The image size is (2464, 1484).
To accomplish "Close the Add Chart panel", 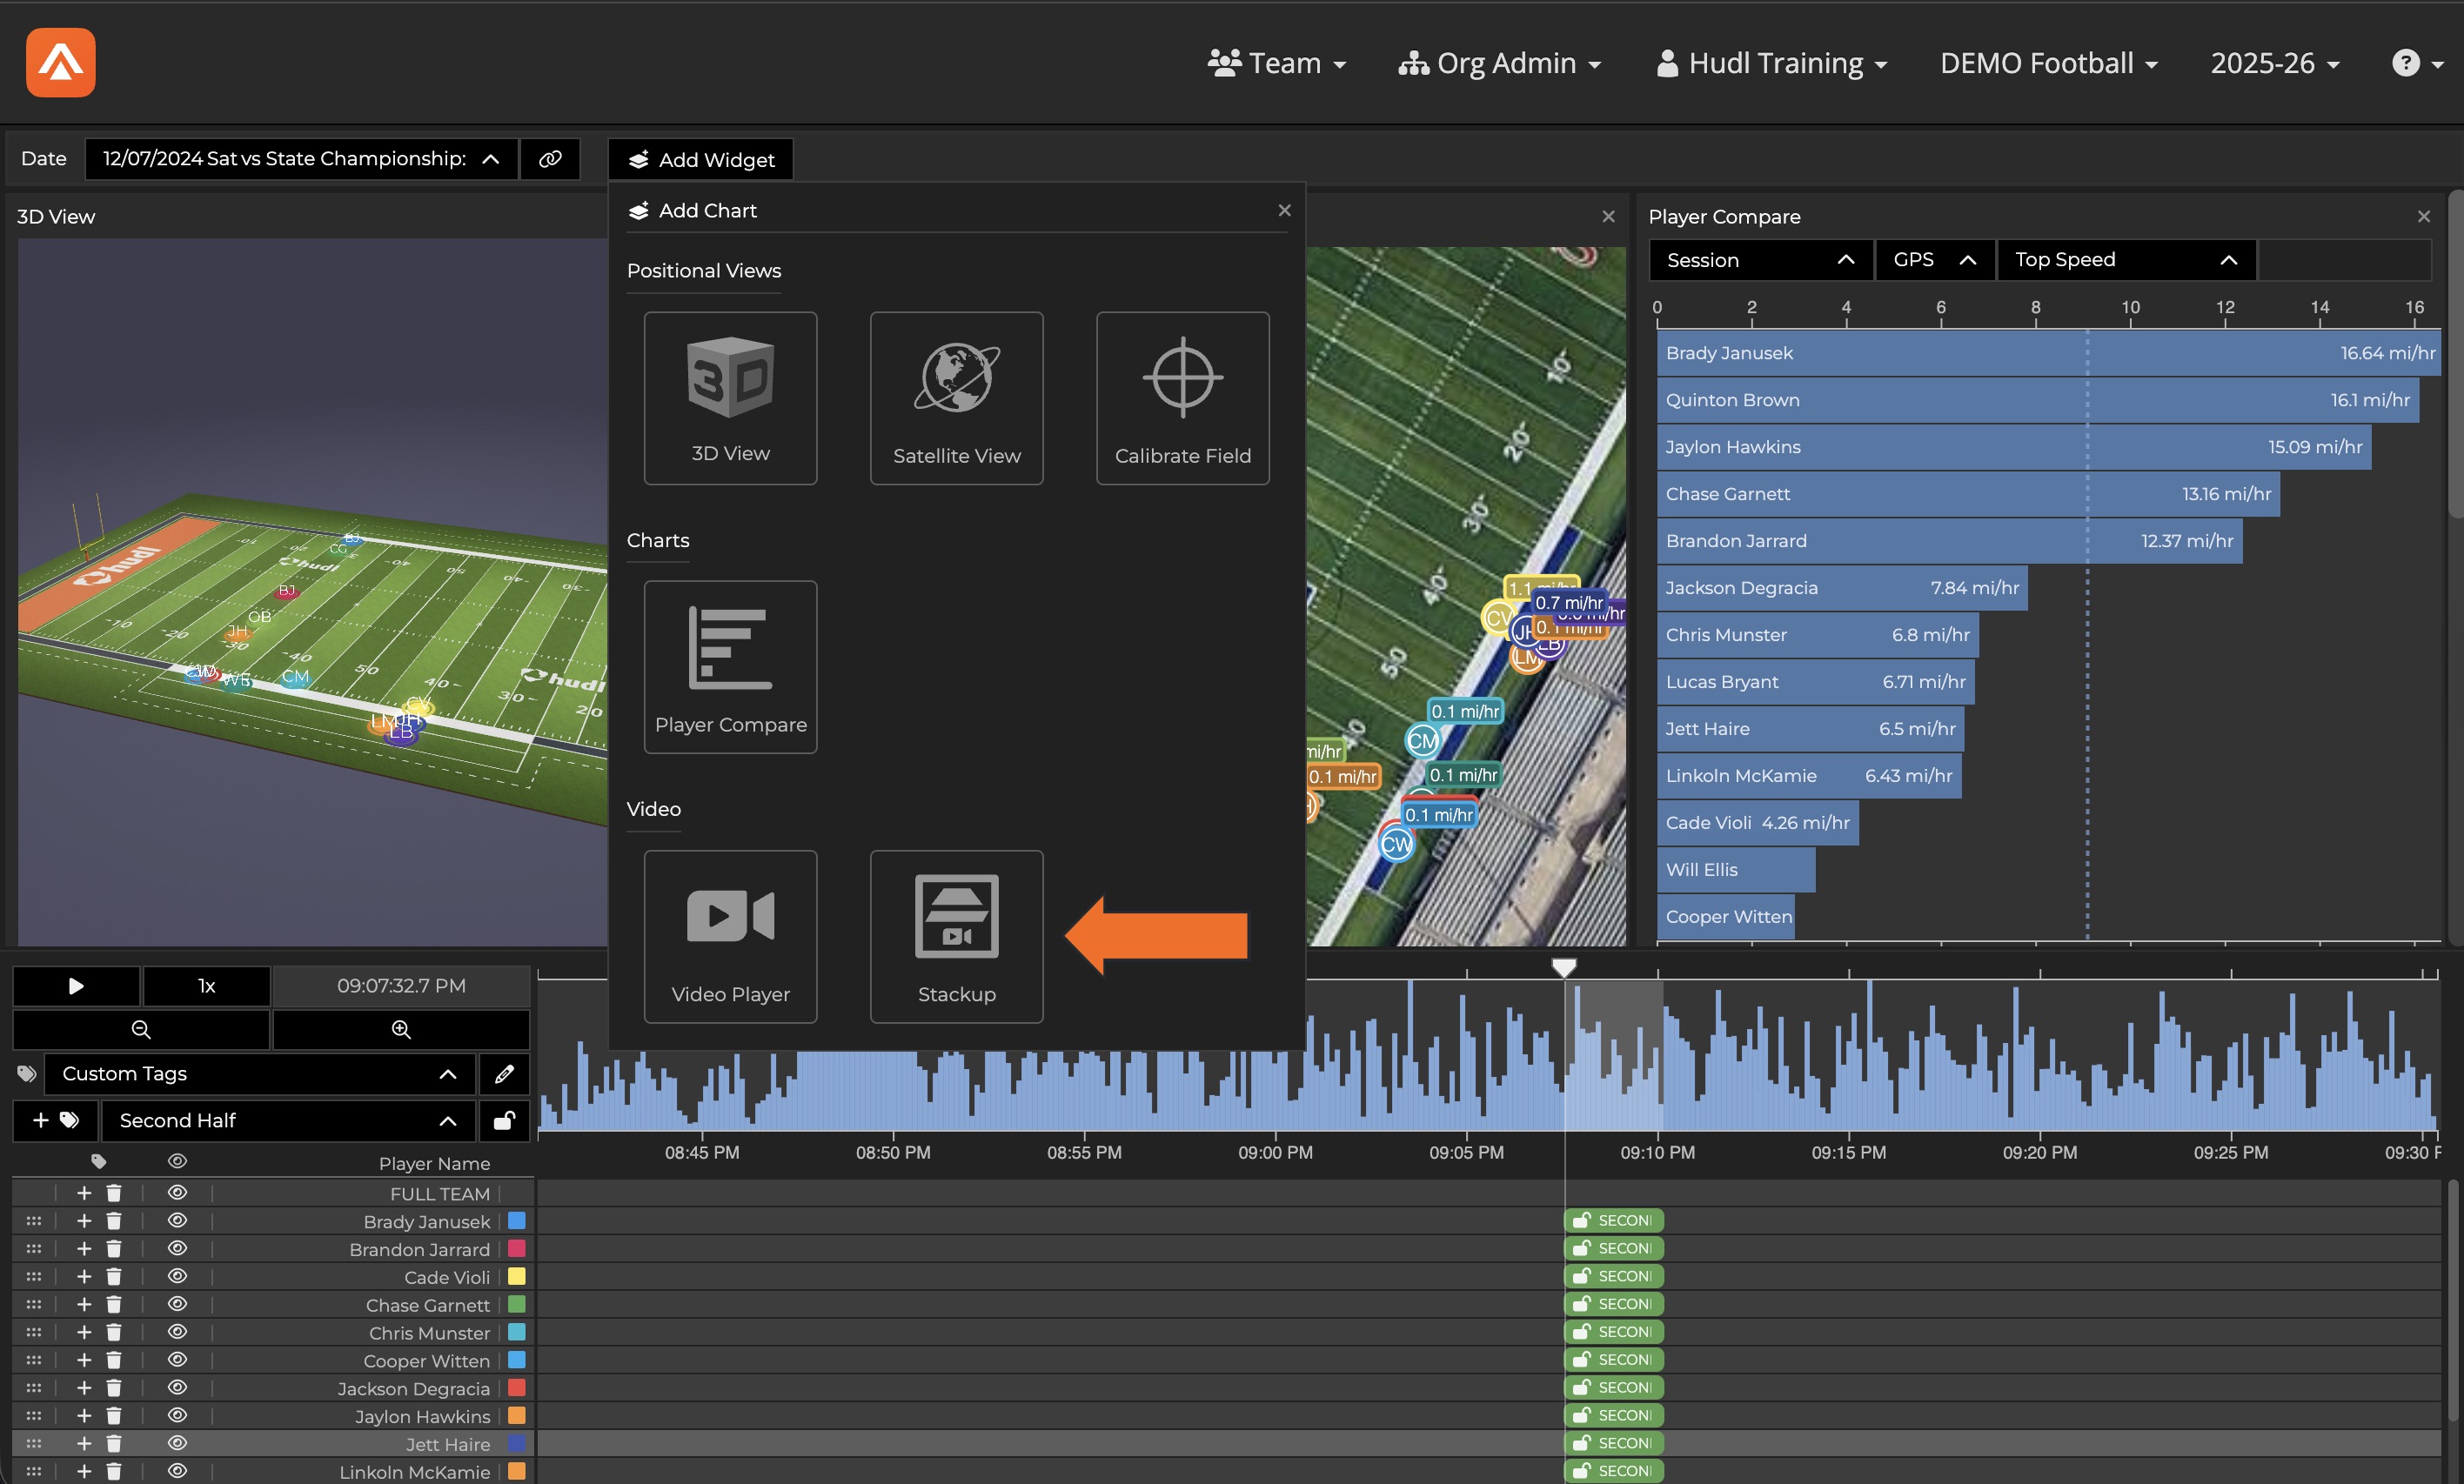I will [x=1284, y=210].
